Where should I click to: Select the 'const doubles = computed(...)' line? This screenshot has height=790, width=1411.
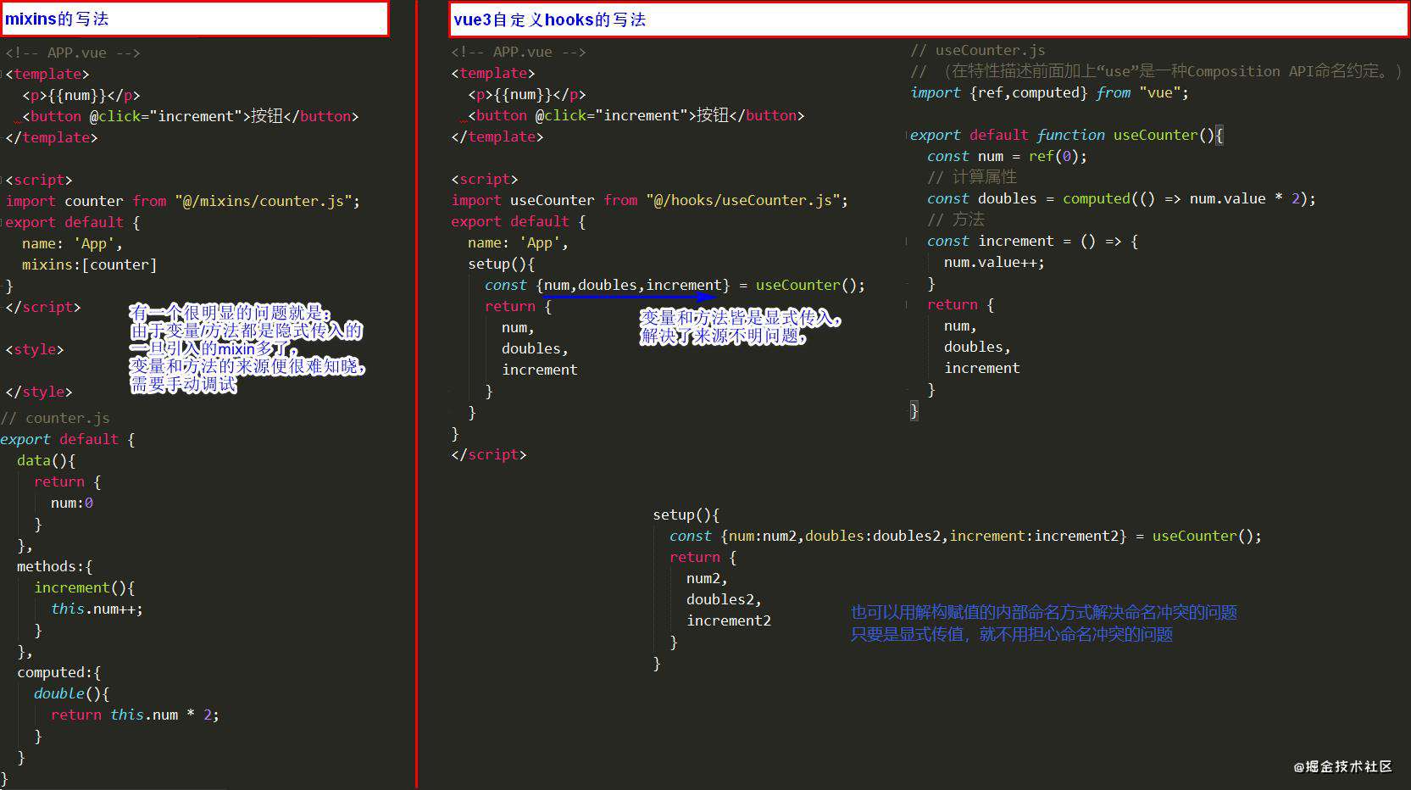pyautogui.click(x=1122, y=198)
